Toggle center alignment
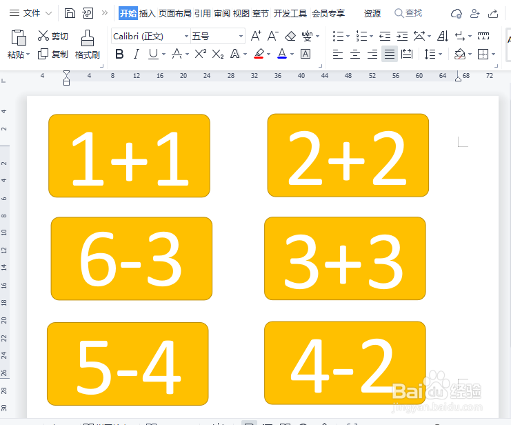 coord(355,54)
